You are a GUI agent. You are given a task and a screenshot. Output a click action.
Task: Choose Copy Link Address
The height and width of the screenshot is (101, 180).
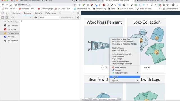[125, 50]
